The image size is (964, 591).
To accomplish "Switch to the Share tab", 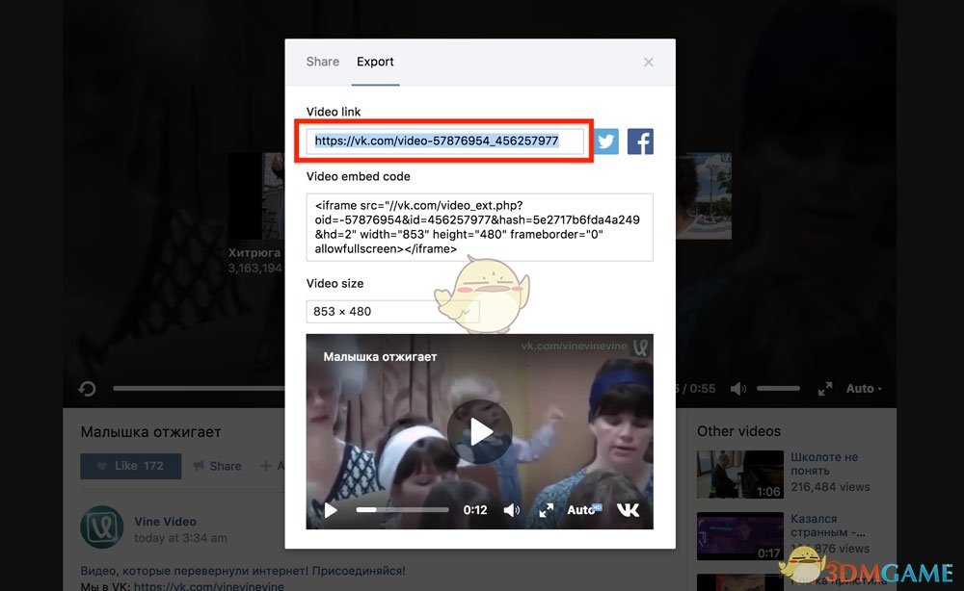I will 322,62.
